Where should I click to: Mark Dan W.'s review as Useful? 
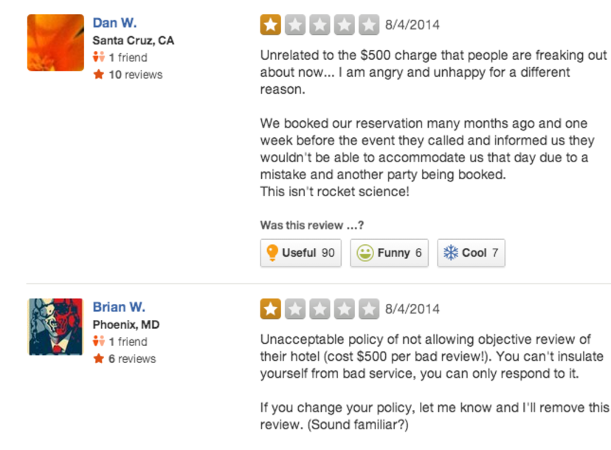(300, 253)
